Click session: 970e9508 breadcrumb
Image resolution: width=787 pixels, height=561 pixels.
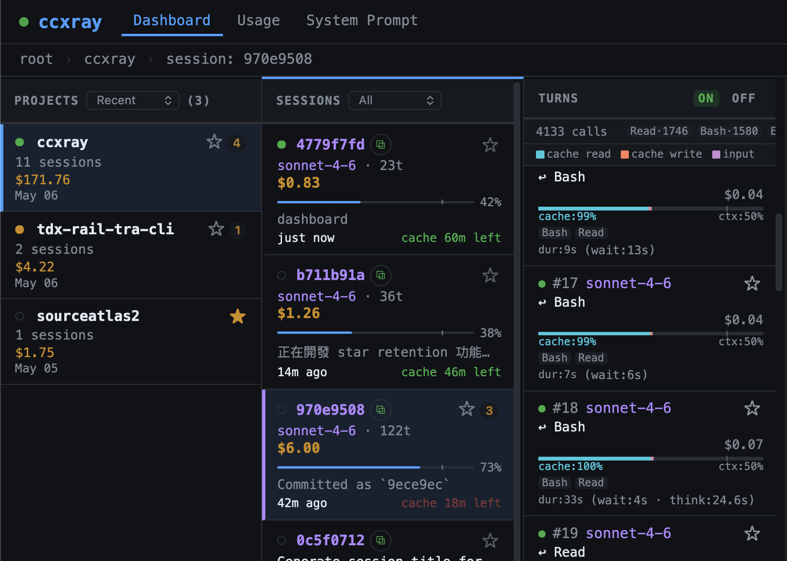(x=239, y=59)
